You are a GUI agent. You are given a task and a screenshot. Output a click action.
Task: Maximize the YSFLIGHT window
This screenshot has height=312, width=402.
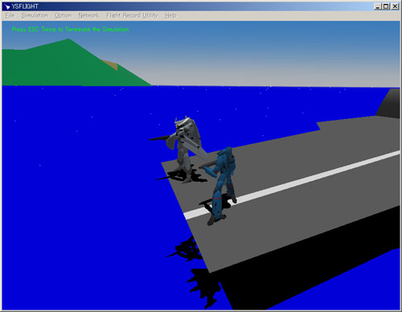(386, 6)
